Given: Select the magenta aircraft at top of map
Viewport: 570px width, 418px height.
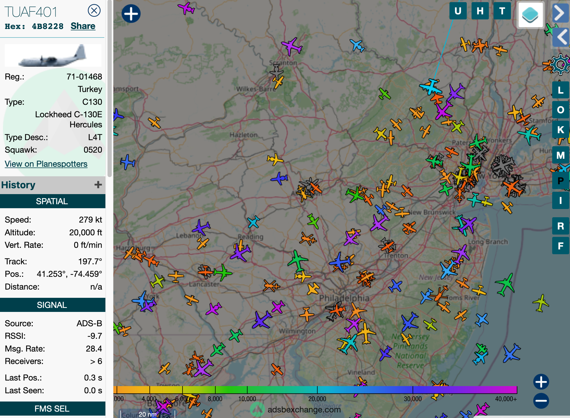Looking at the screenshot, I should pos(186,8).
